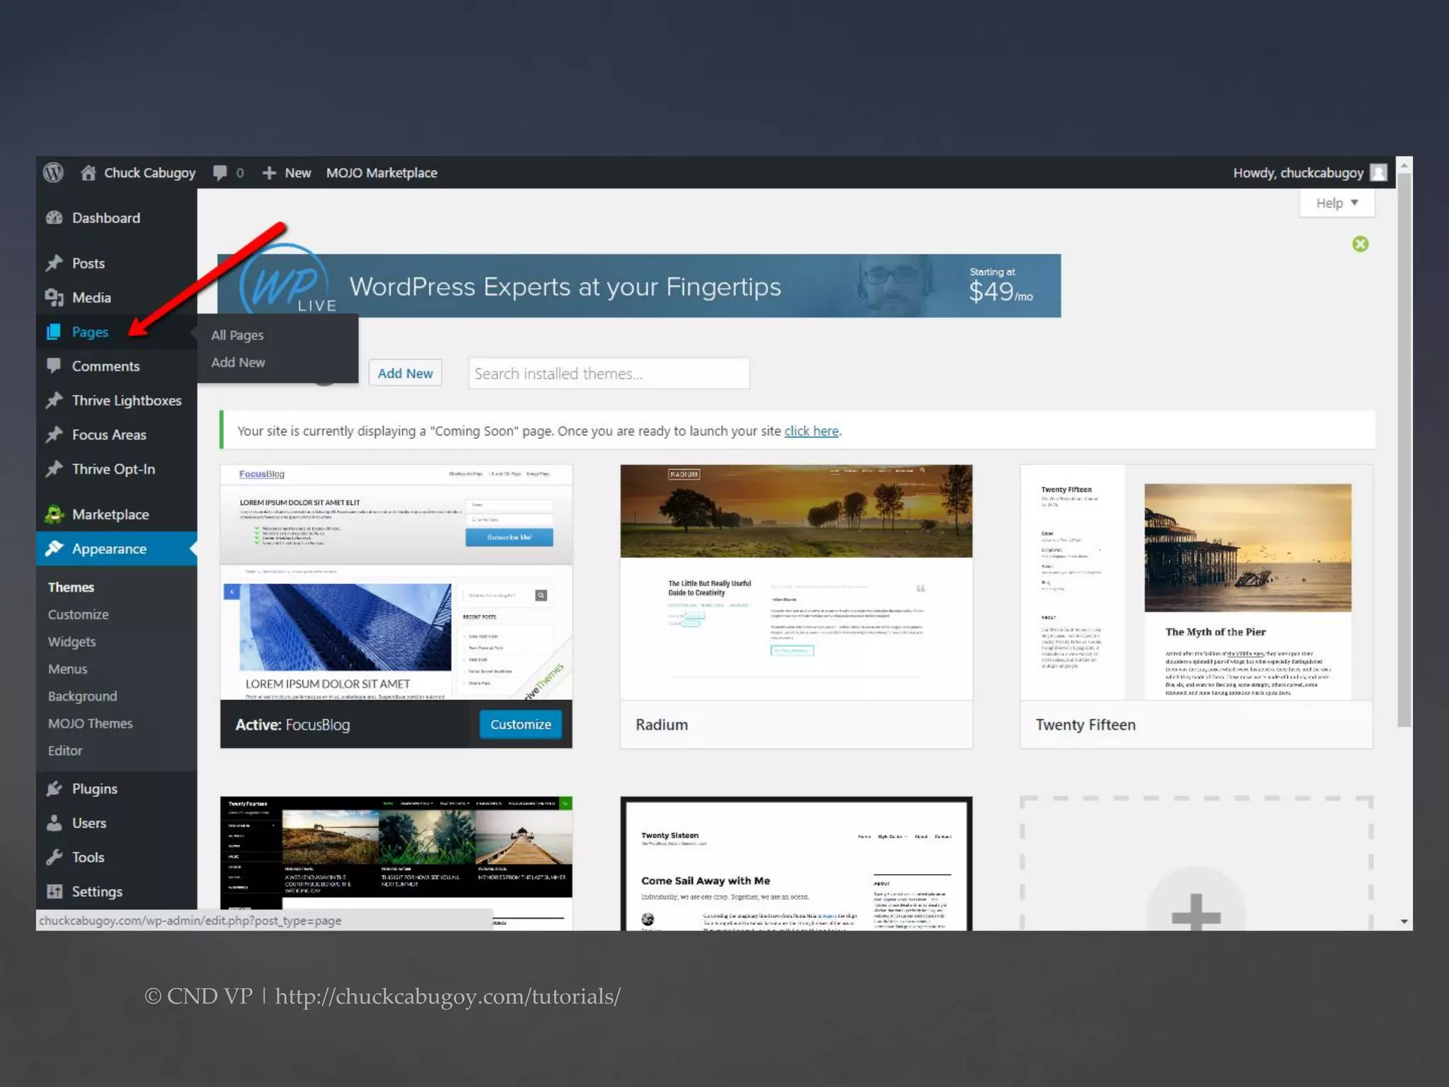The height and width of the screenshot is (1087, 1449).
Task: Click the scrollbar down arrow
Action: click(1404, 921)
